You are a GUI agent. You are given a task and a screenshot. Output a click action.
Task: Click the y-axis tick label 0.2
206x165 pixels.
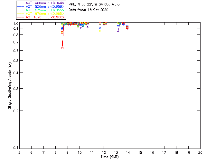click(16, 111)
